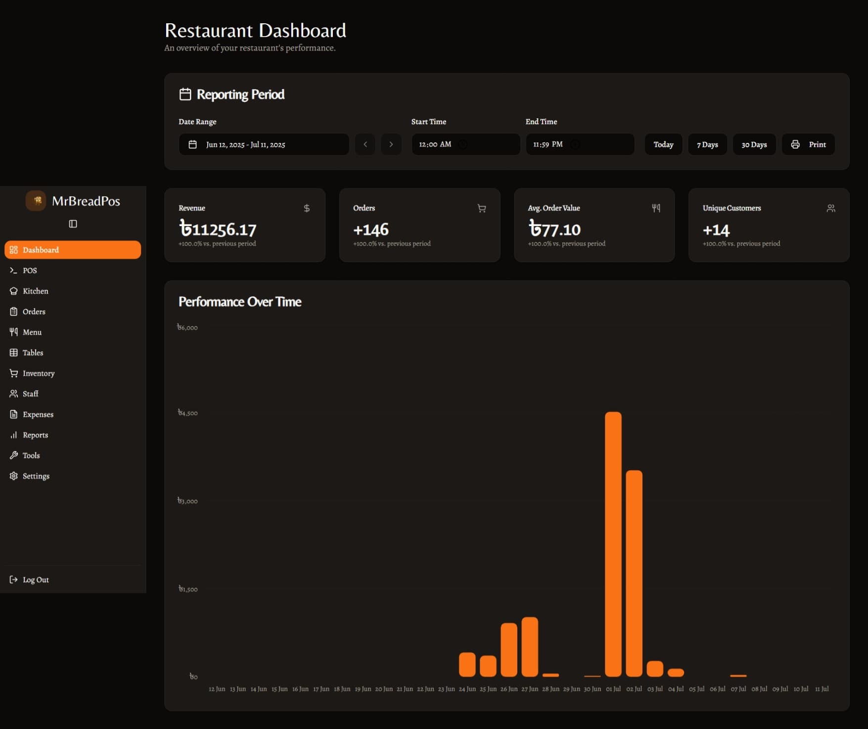Open the Orders clipboard icon
This screenshot has height=729, width=868.
coord(13,311)
